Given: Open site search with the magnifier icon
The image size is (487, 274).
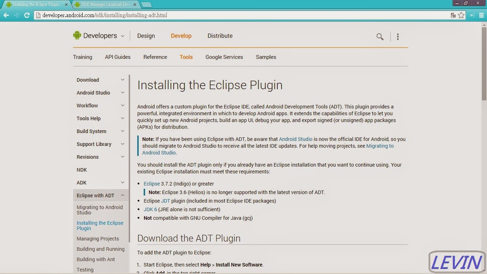Looking at the screenshot, I should [380, 36].
